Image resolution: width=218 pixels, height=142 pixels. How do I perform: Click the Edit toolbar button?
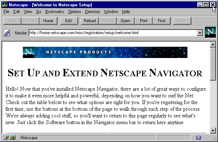(69, 21)
